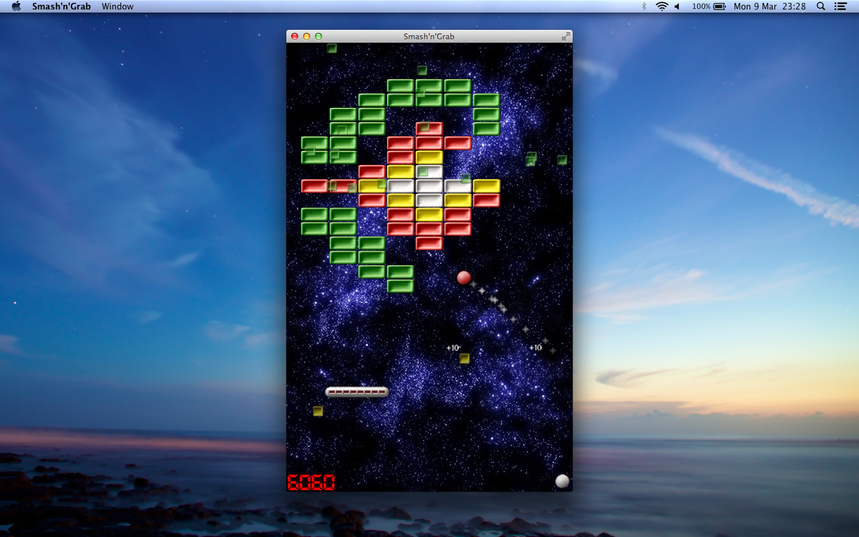Click the red bouncing ball
Image resolution: width=859 pixels, height=537 pixels.
point(464,277)
